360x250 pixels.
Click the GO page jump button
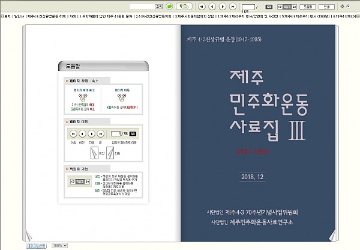(x=269, y=7)
